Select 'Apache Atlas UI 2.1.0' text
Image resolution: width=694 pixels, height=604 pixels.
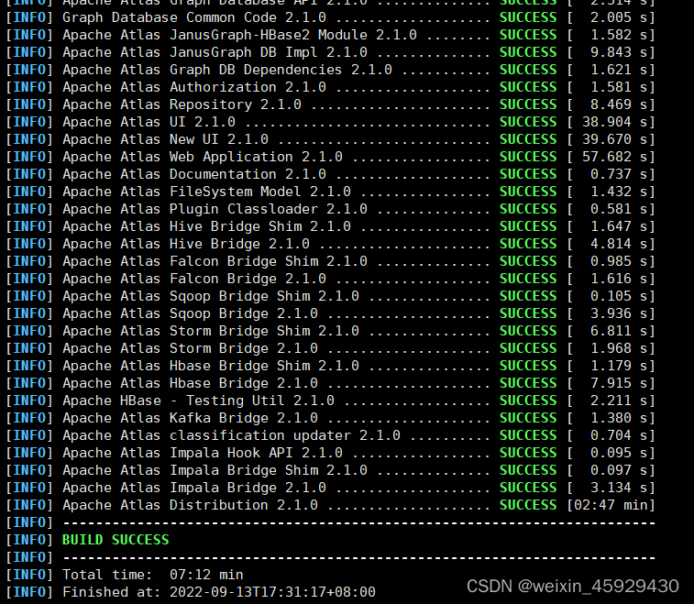[149, 122]
